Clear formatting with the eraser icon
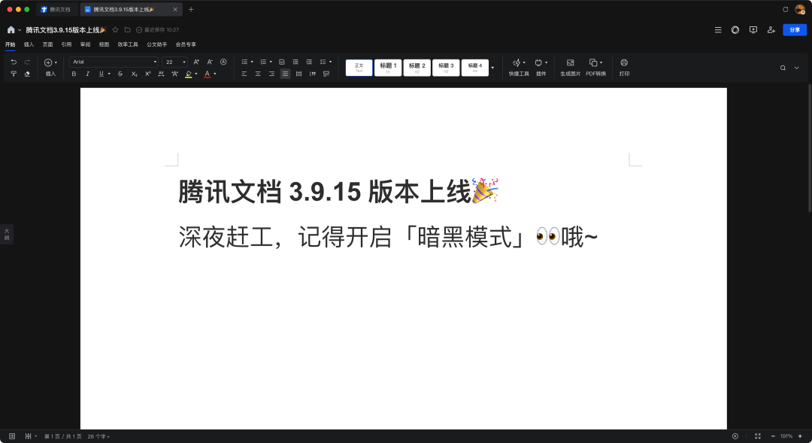The width and height of the screenshot is (812, 443). 27,74
